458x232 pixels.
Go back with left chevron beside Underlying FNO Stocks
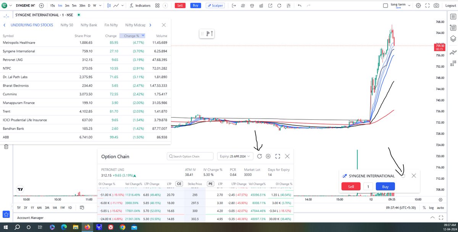[x=4, y=25]
